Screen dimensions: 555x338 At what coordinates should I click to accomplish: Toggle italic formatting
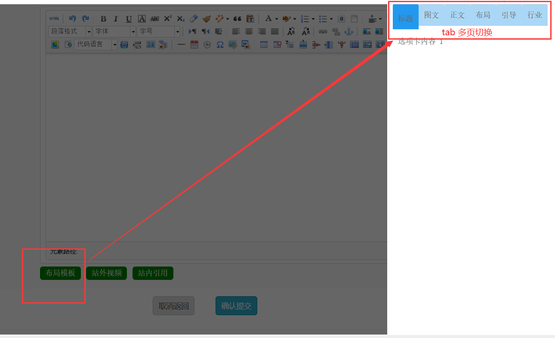[116, 19]
